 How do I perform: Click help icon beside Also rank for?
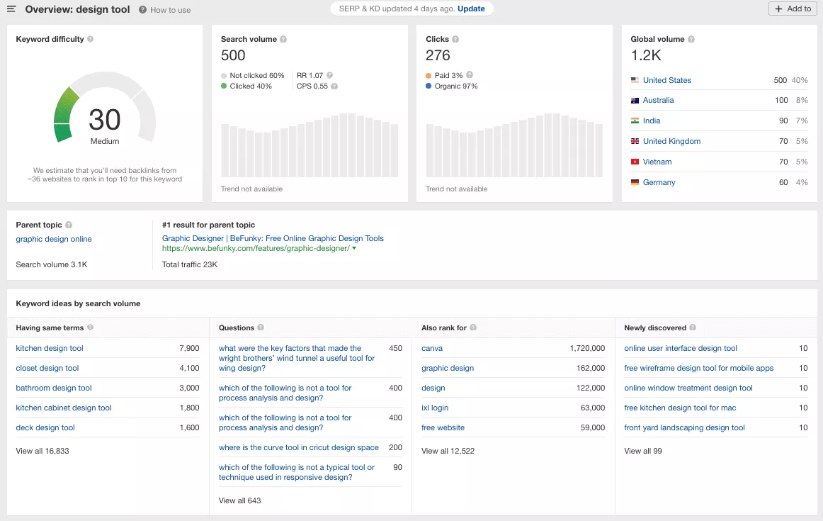[473, 328]
